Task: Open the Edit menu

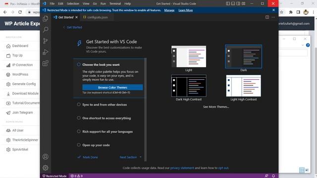Action: 60,3
